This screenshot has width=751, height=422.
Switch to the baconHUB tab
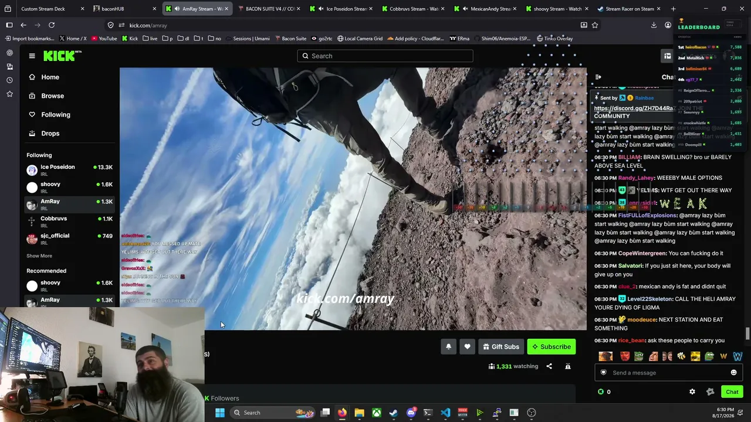pyautogui.click(x=125, y=9)
